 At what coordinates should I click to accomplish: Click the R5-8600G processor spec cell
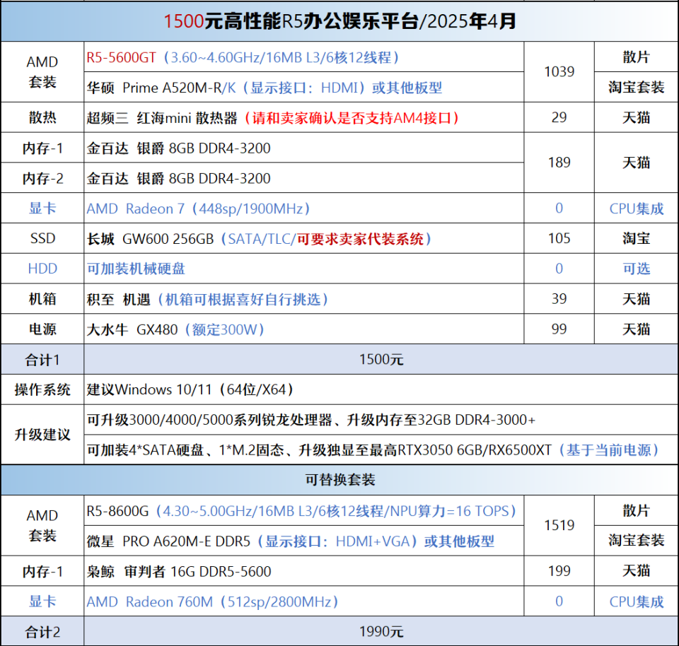(304, 511)
